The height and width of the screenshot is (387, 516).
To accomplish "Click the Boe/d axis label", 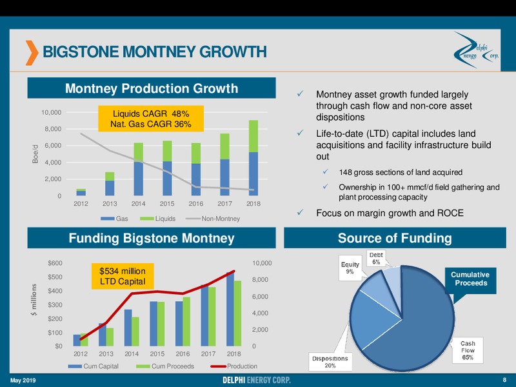I will tap(35, 154).
